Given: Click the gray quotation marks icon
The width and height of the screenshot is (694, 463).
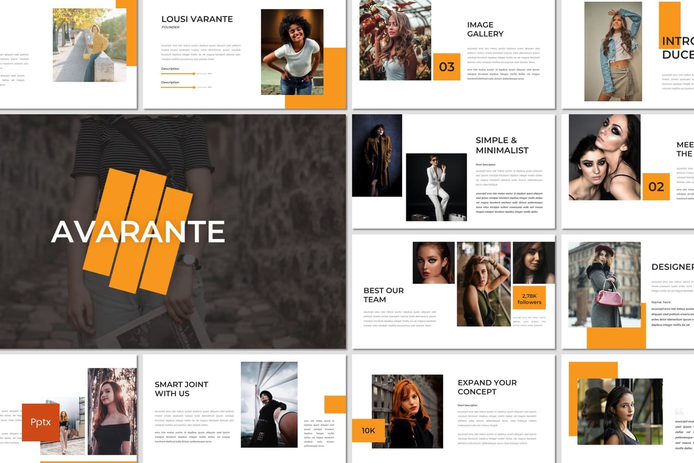Looking at the screenshot, I should click(x=679, y=412).
